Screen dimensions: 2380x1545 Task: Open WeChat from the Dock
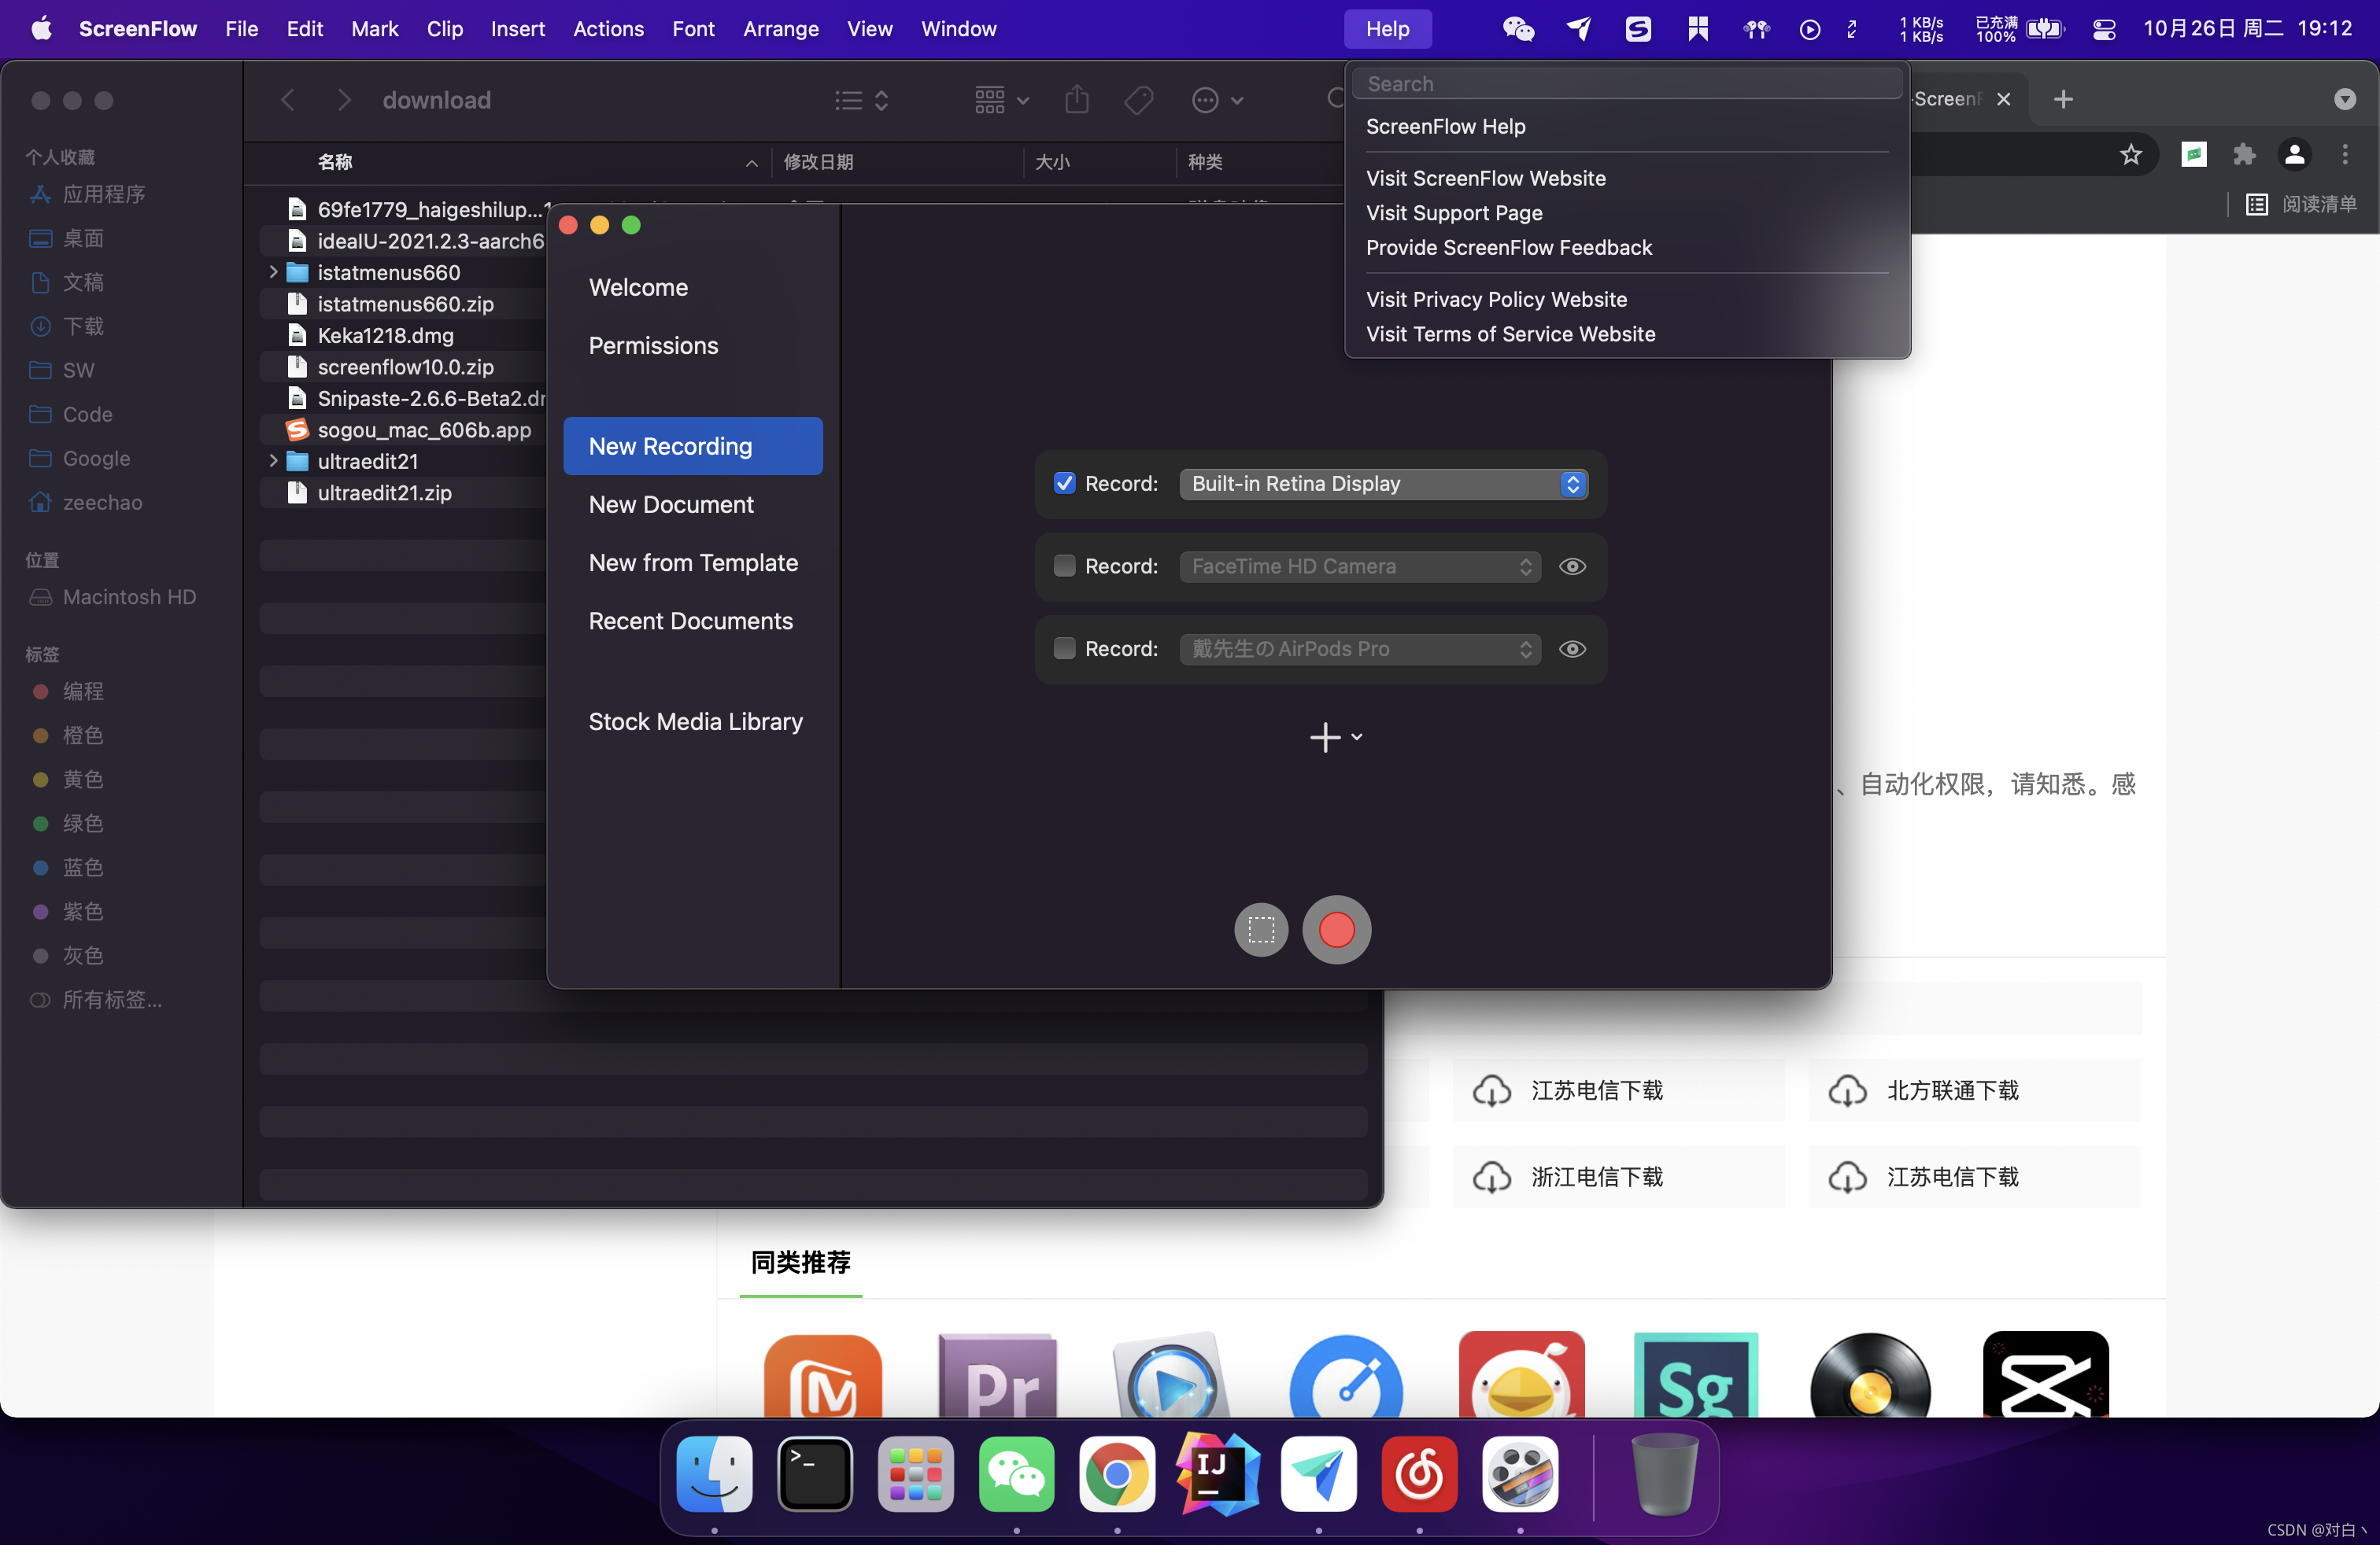[1016, 1475]
